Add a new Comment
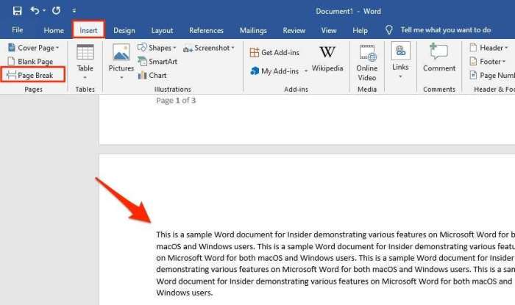Viewport: 515px width, 305px height. click(x=439, y=57)
